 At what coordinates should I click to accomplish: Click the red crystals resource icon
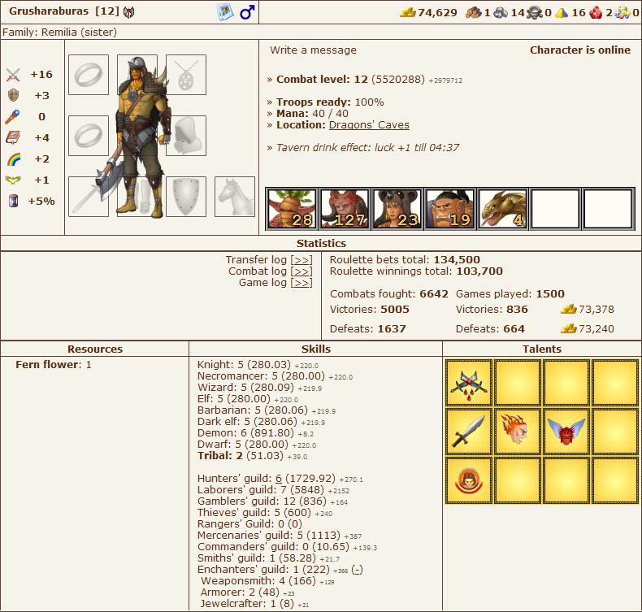(x=596, y=13)
